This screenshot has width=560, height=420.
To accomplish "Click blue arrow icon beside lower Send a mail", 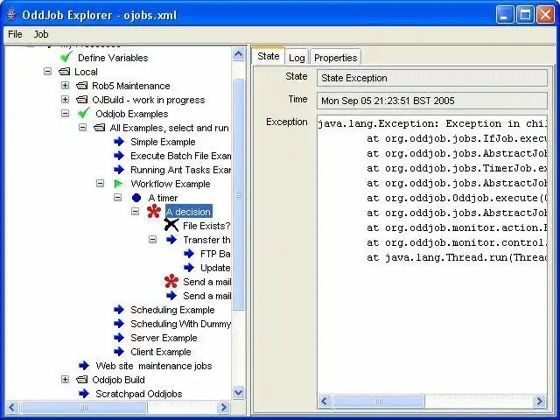I will click(x=171, y=296).
